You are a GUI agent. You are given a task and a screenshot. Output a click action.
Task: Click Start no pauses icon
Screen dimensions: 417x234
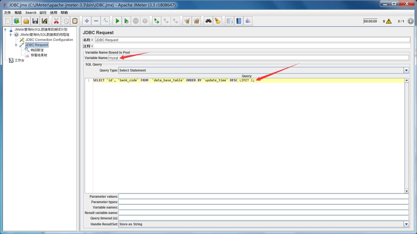click(x=126, y=21)
